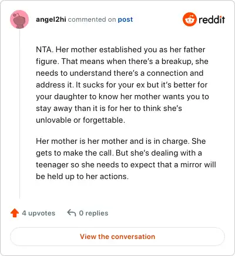
Task: Click the line starting "gets to make the call"
Action: pos(119,153)
